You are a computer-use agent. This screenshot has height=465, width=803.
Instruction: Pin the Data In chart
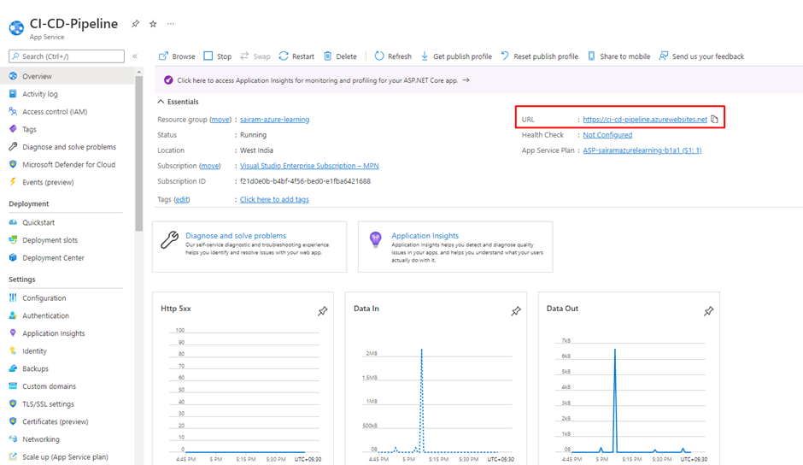point(516,311)
